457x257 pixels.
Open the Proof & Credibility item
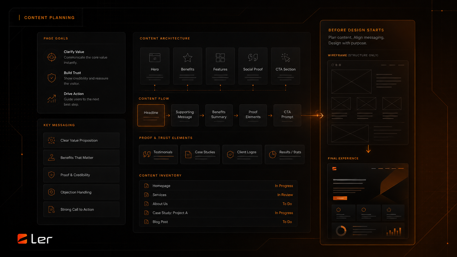pos(81,175)
